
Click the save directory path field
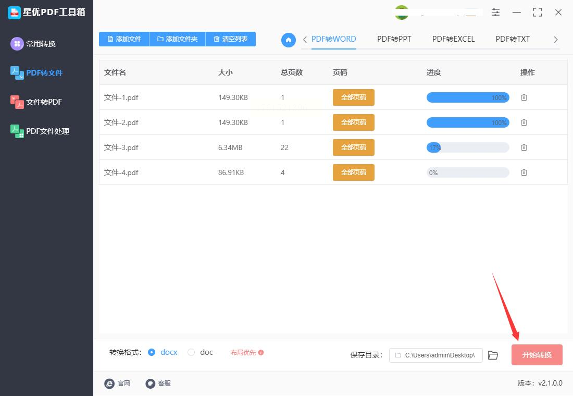[x=435, y=355]
